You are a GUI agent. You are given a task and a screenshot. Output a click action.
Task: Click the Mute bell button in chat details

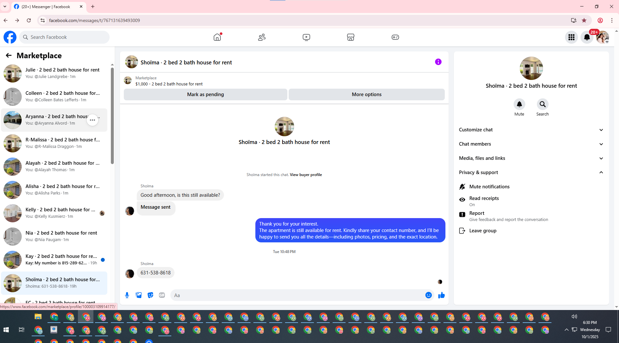point(519,104)
